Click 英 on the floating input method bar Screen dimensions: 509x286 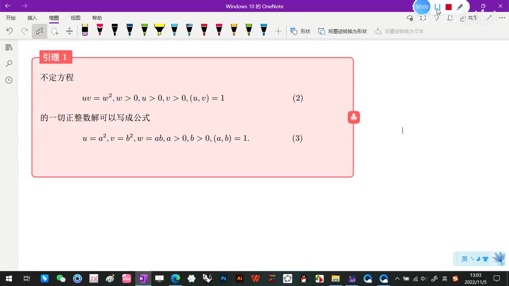[464, 259]
